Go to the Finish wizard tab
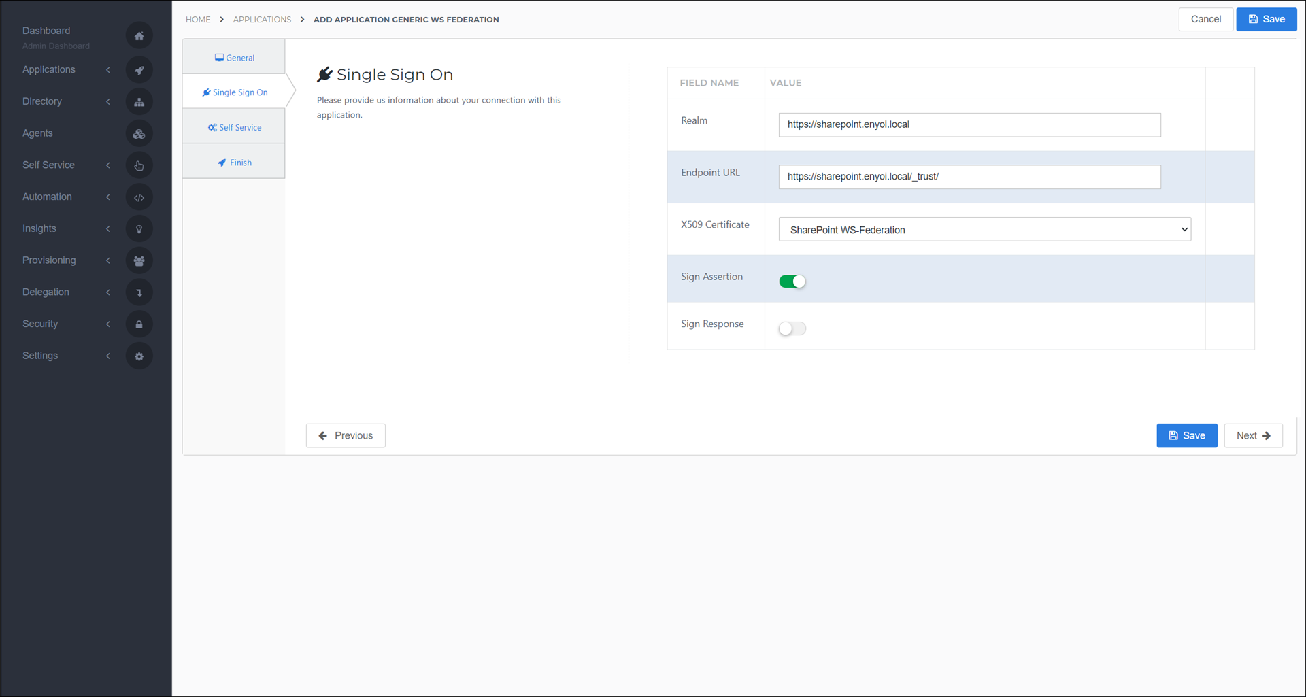The width and height of the screenshot is (1306, 697). pyautogui.click(x=234, y=162)
